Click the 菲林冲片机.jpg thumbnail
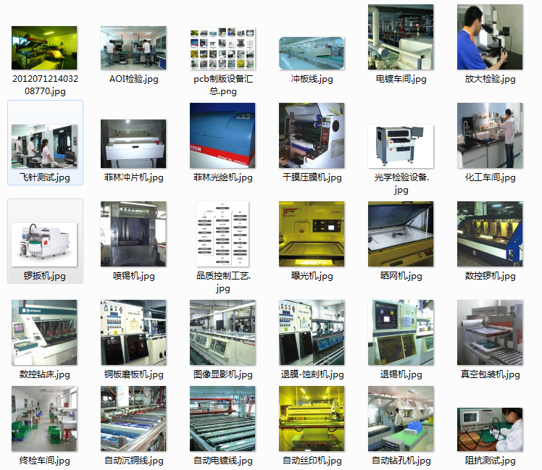This screenshot has width=542, height=470. point(133,144)
